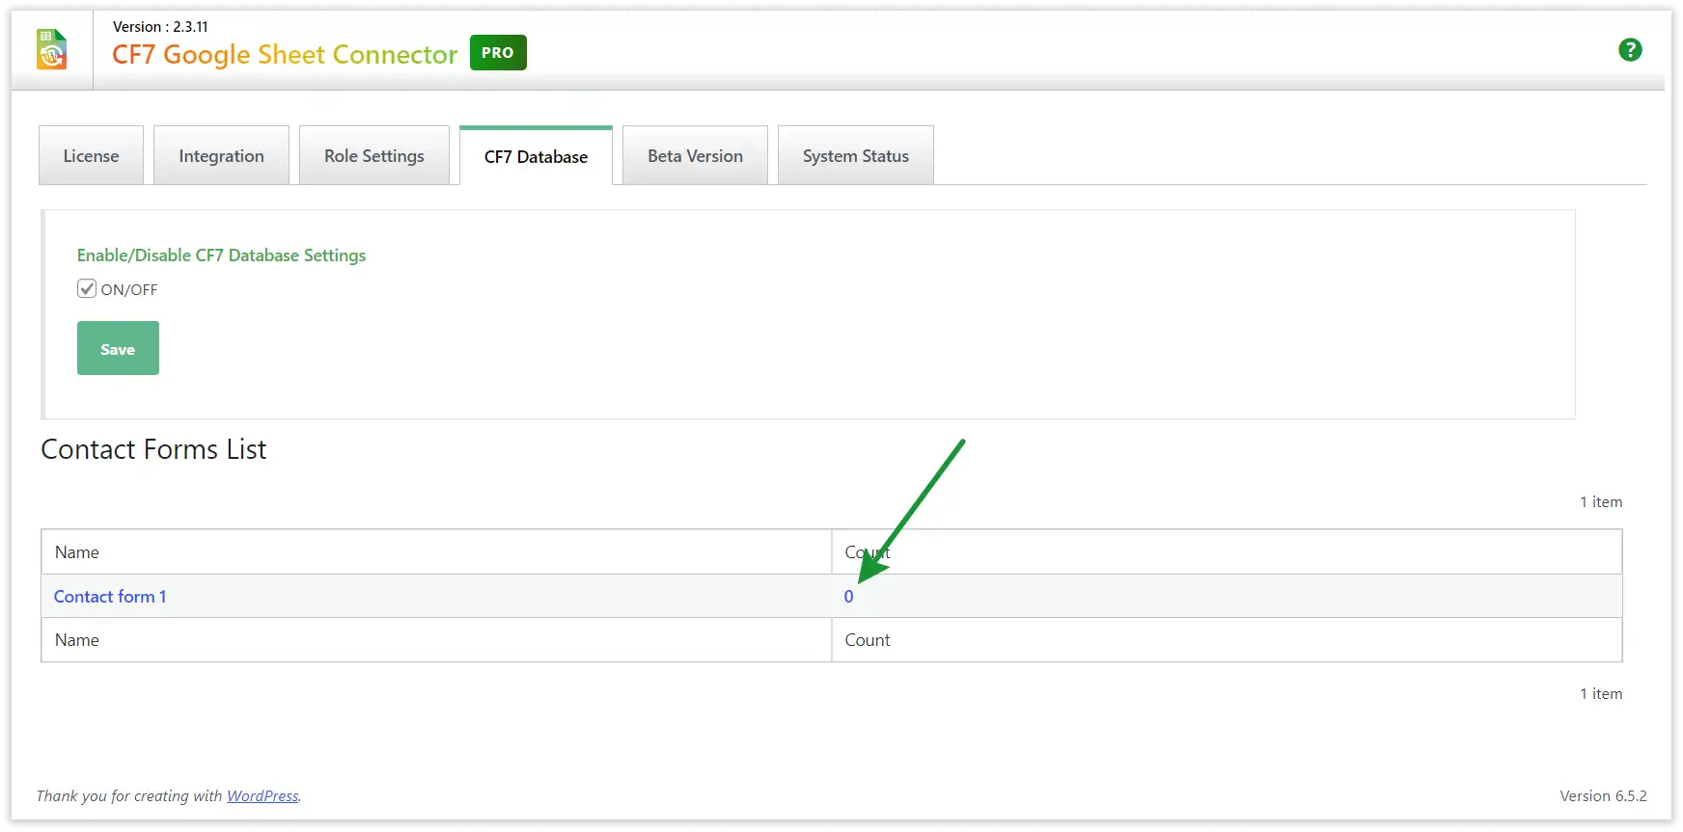The image size is (1683, 832).
Task: Switch to the License tab
Action: 91,156
